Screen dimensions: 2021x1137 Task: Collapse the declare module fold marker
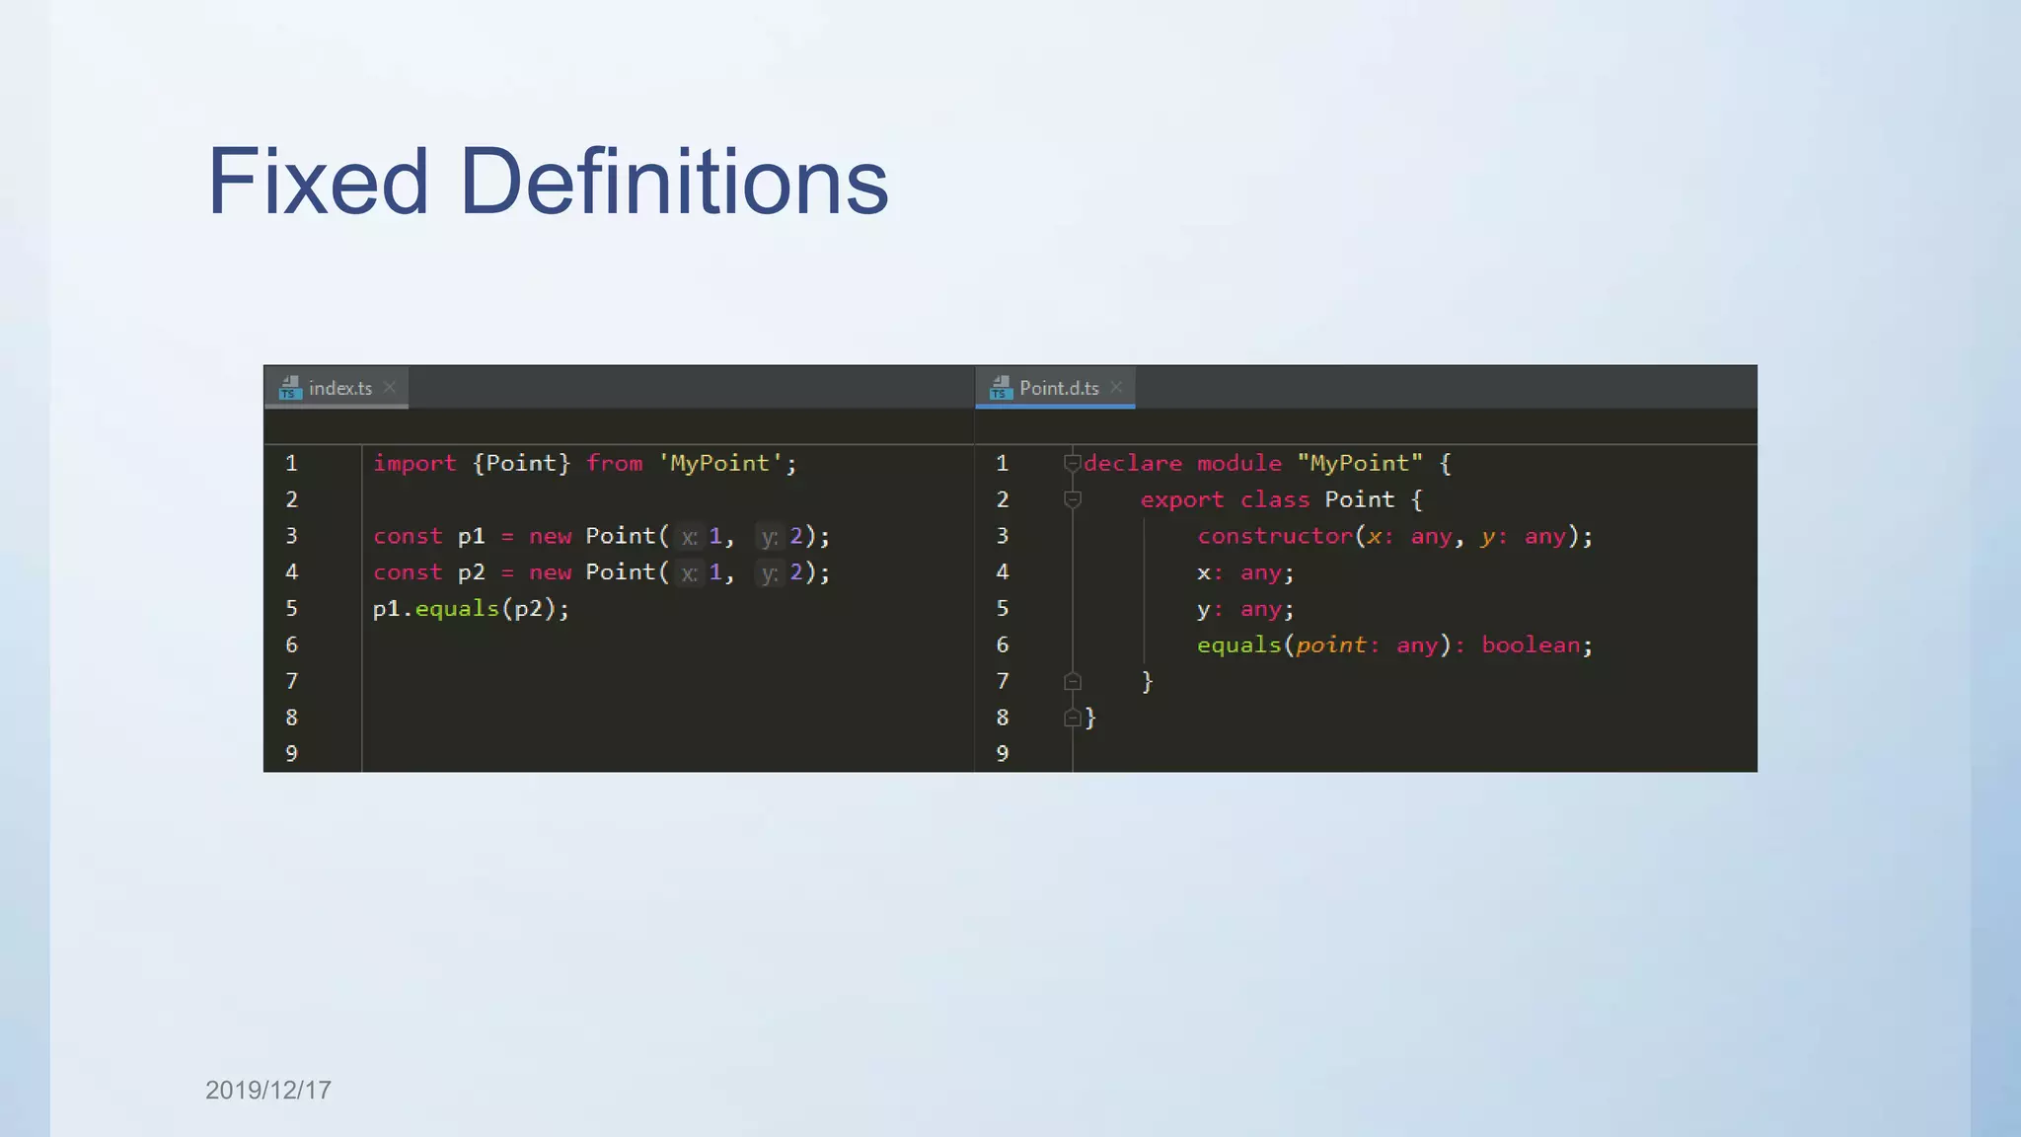(x=1073, y=463)
